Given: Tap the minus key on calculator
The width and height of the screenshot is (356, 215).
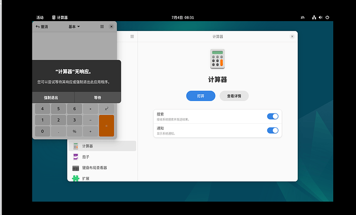Looking at the screenshot, I should (90, 120).
